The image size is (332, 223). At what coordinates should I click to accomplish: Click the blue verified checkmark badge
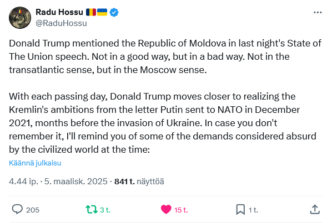tap(114, 12)
